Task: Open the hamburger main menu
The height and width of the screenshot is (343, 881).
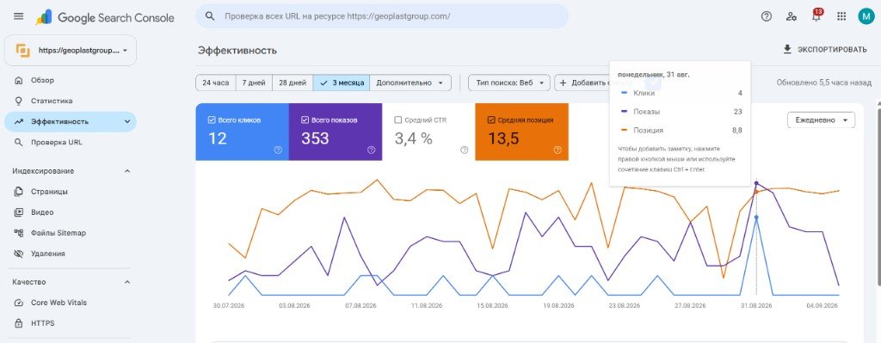Action: pos(19,16)
